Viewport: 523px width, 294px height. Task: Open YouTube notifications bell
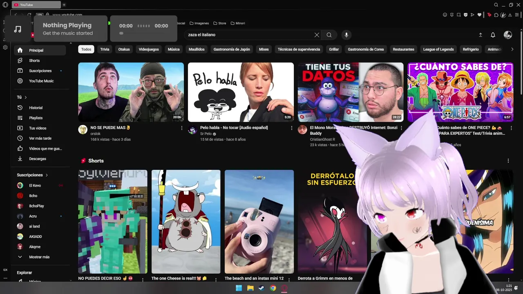[493, 35]
